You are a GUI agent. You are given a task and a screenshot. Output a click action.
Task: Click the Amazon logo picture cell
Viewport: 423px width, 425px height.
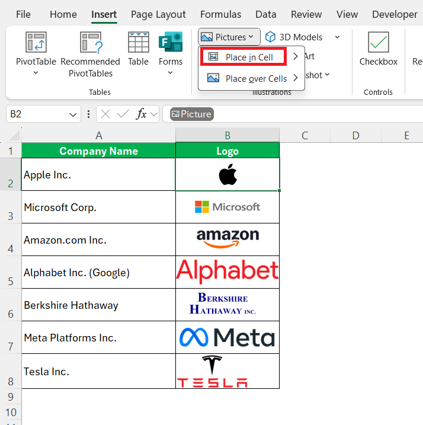pyautogui.click(x=227, y=239)
